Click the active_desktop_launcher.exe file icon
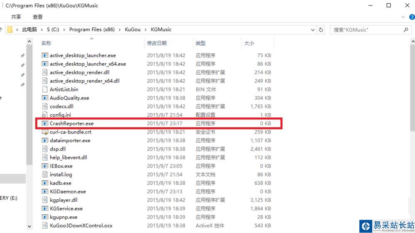 tap(45, 55)
